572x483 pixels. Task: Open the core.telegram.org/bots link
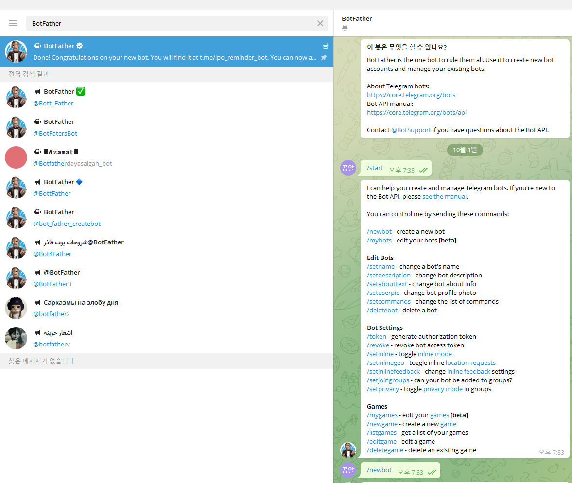pyautogui.click(x=411, y=95)
